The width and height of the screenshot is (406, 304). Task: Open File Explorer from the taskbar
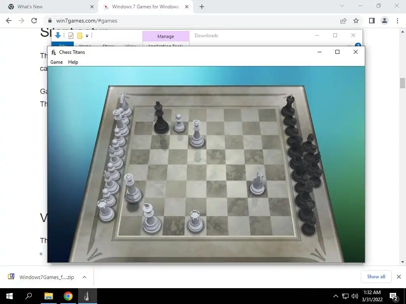(x=48, y=296)
